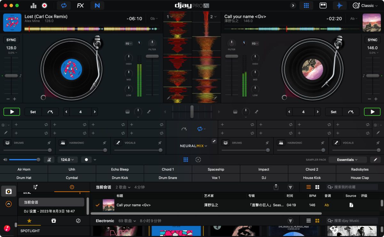Viewport: 384px width, 237px height.
Task: Toggle the waveform view icon
Action: pos(340,5)
